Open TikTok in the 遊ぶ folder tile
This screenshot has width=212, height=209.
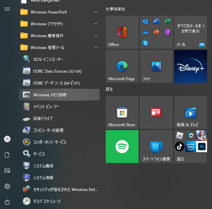click(179, 147)
